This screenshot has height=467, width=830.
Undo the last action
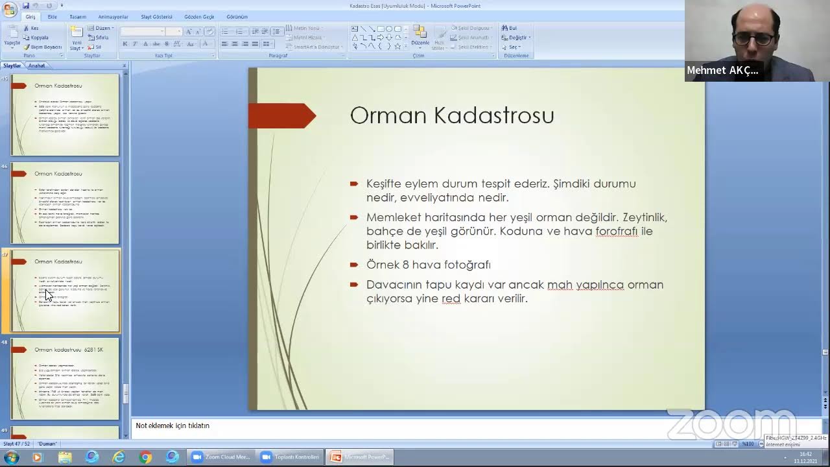coord(36,6)
